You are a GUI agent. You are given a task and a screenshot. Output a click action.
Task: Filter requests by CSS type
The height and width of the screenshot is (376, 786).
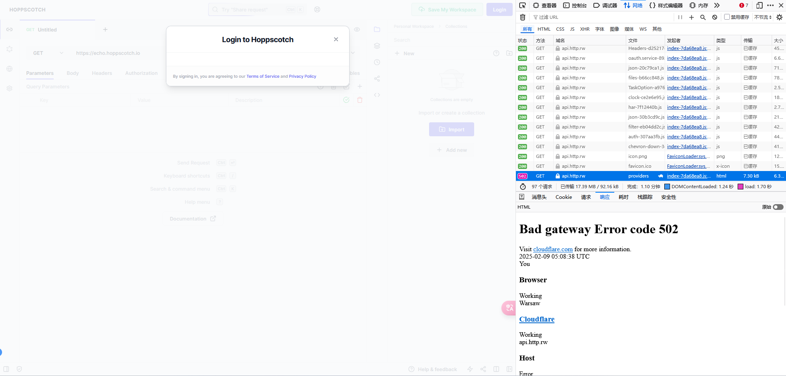(x=560, y=29)
